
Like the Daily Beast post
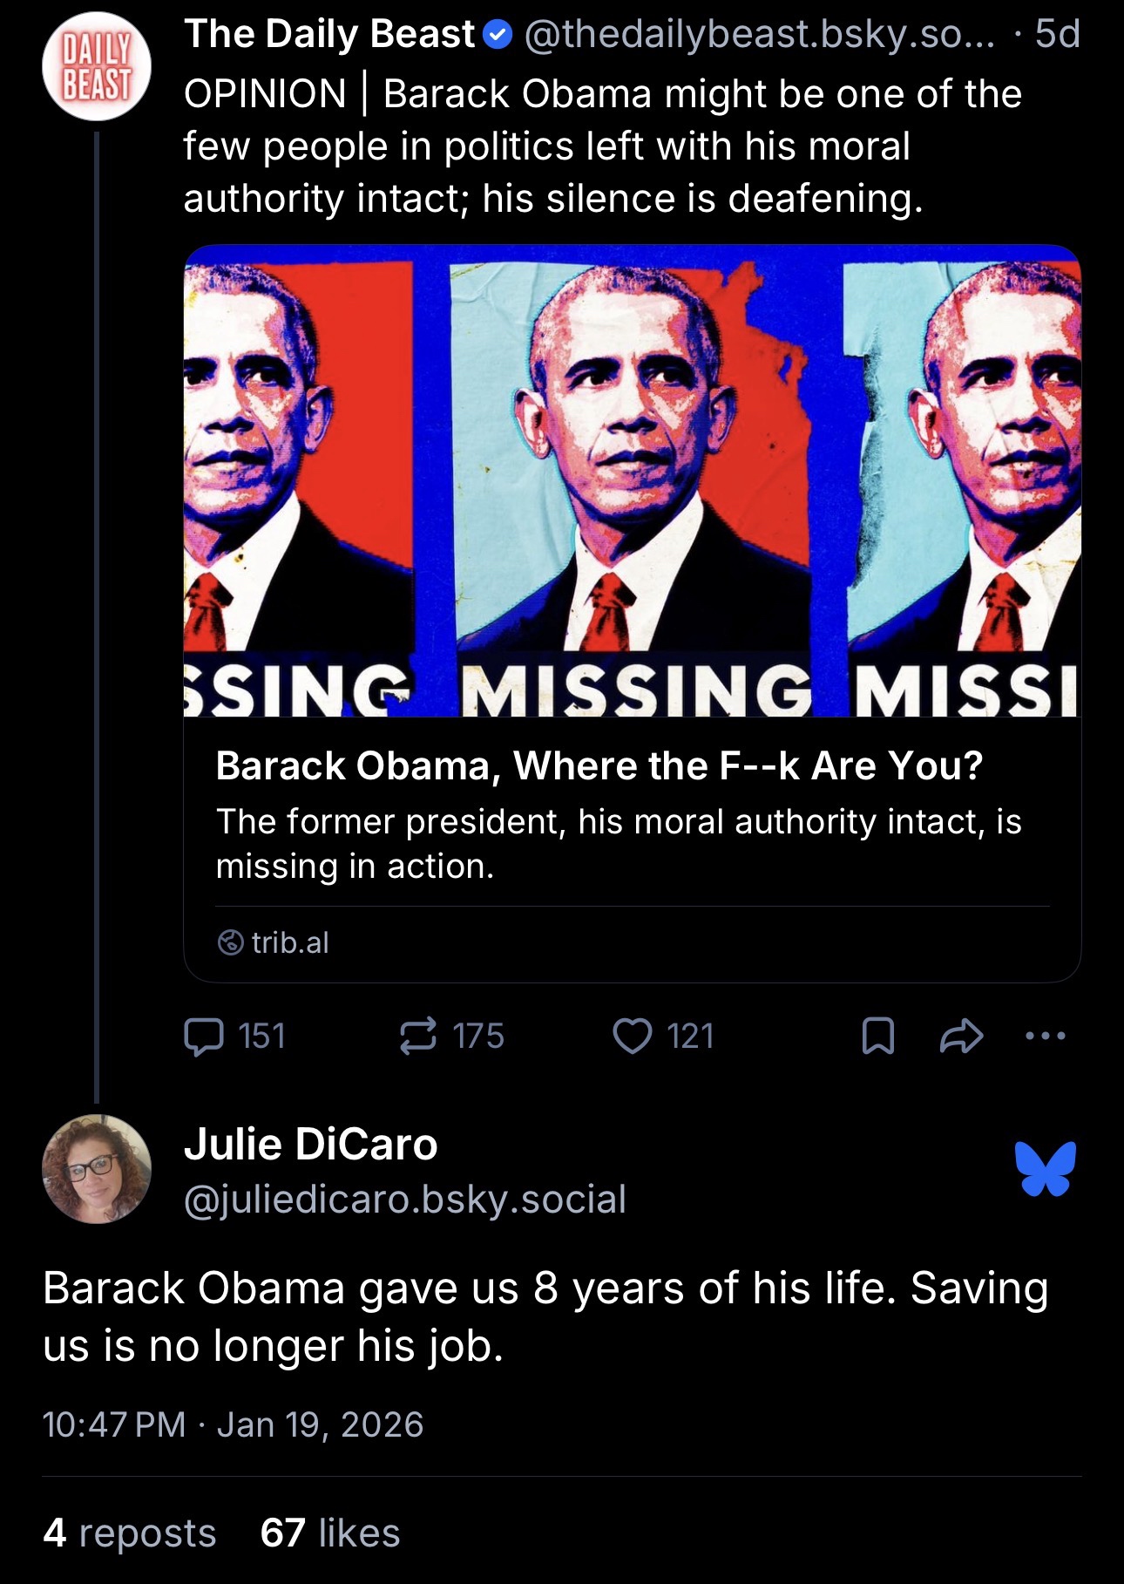pos(633,1037)
